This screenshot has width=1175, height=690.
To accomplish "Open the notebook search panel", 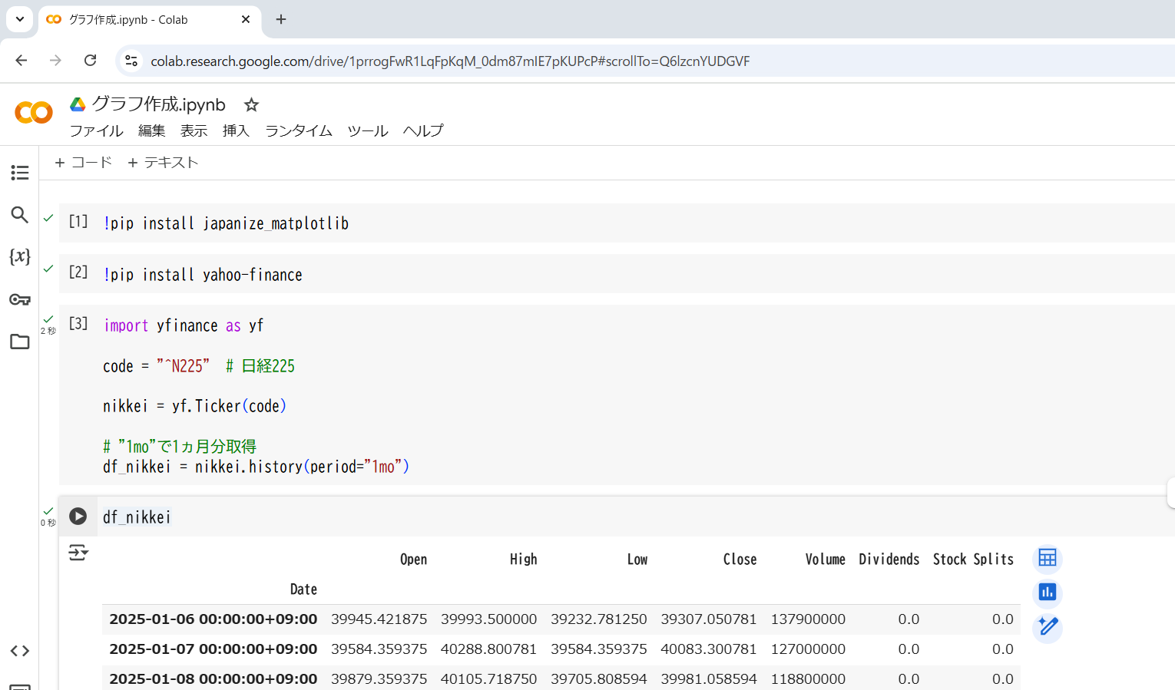I will (x=20, y=215).
